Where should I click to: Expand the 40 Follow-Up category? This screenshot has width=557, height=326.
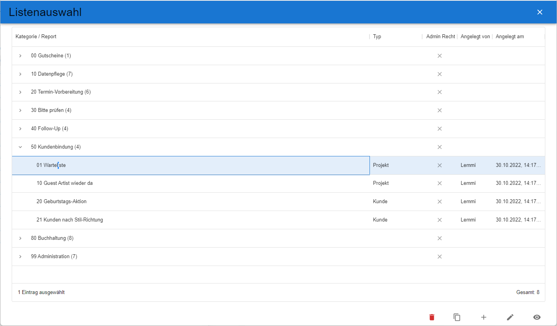pyautogui.click(x=20, y=129)
